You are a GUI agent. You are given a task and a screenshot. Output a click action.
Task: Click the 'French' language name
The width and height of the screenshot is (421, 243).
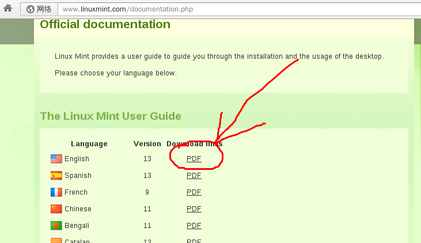pos(76,192)
